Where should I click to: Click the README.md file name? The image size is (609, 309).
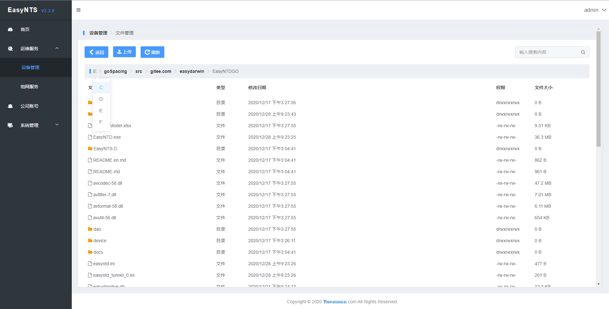point(106,172)
